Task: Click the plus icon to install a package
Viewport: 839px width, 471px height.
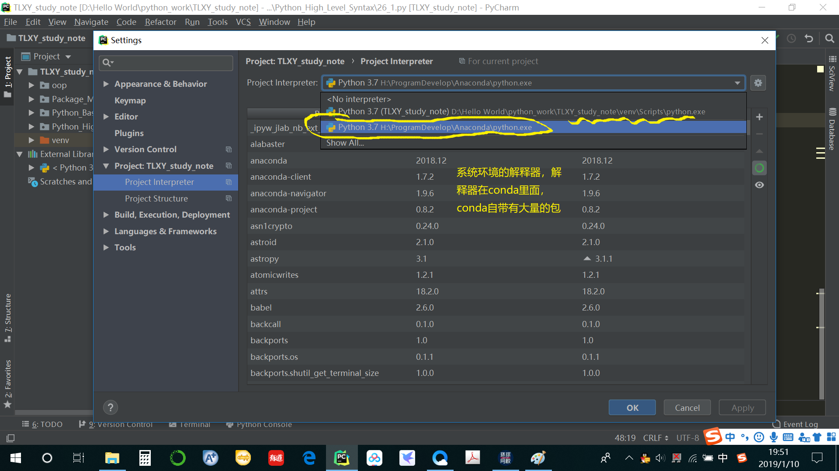Action: [759, 116]
